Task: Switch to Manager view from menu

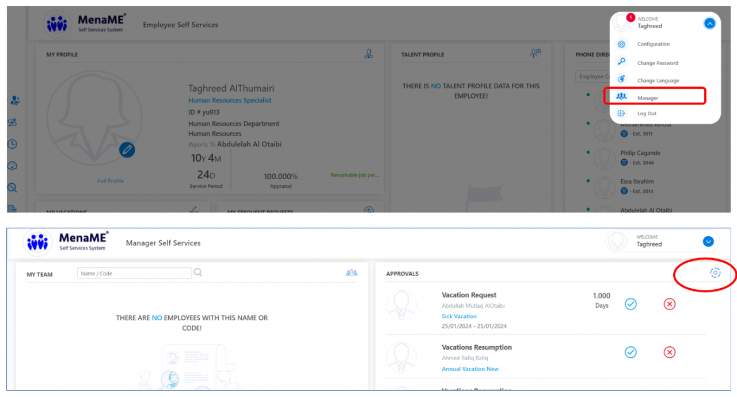Action: (x=648, y=98)
